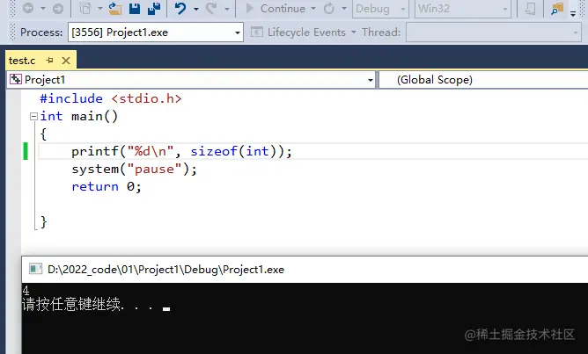The height and width of the screenshot is (354, 588).
Task: Open the Win32 platform dropdown
Action: (x=463, y=9)
